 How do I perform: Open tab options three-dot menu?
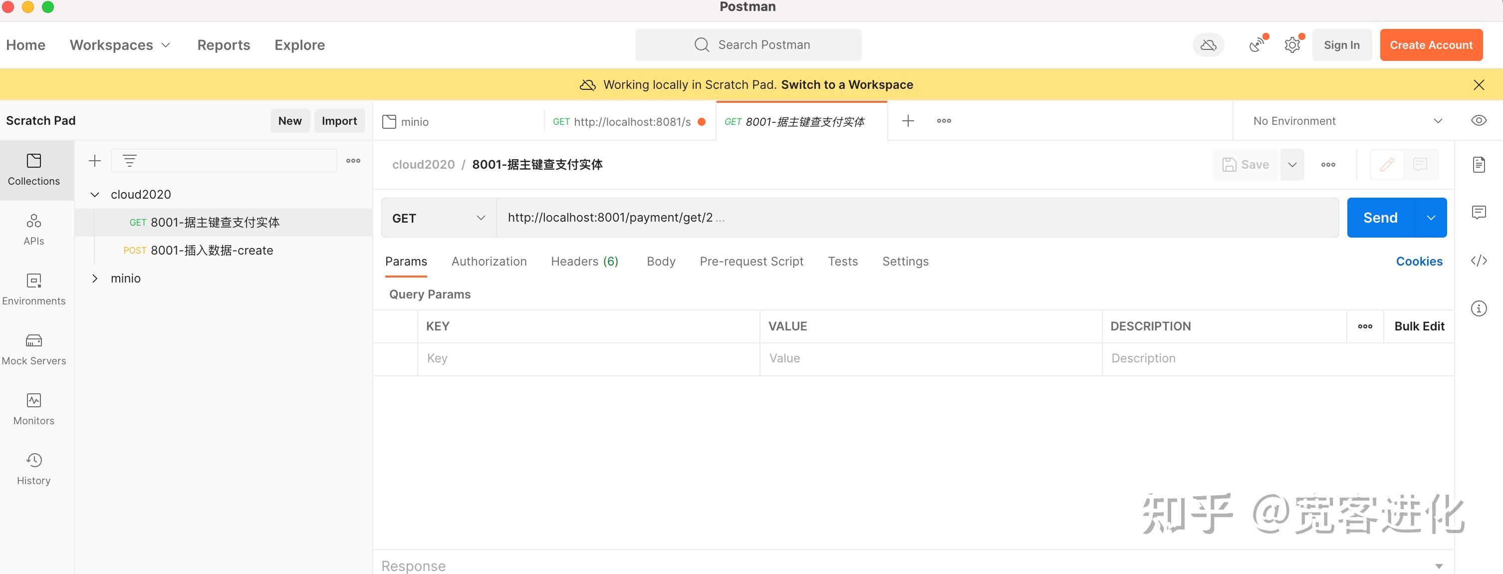pyautogui.click(x=944, y=121)
